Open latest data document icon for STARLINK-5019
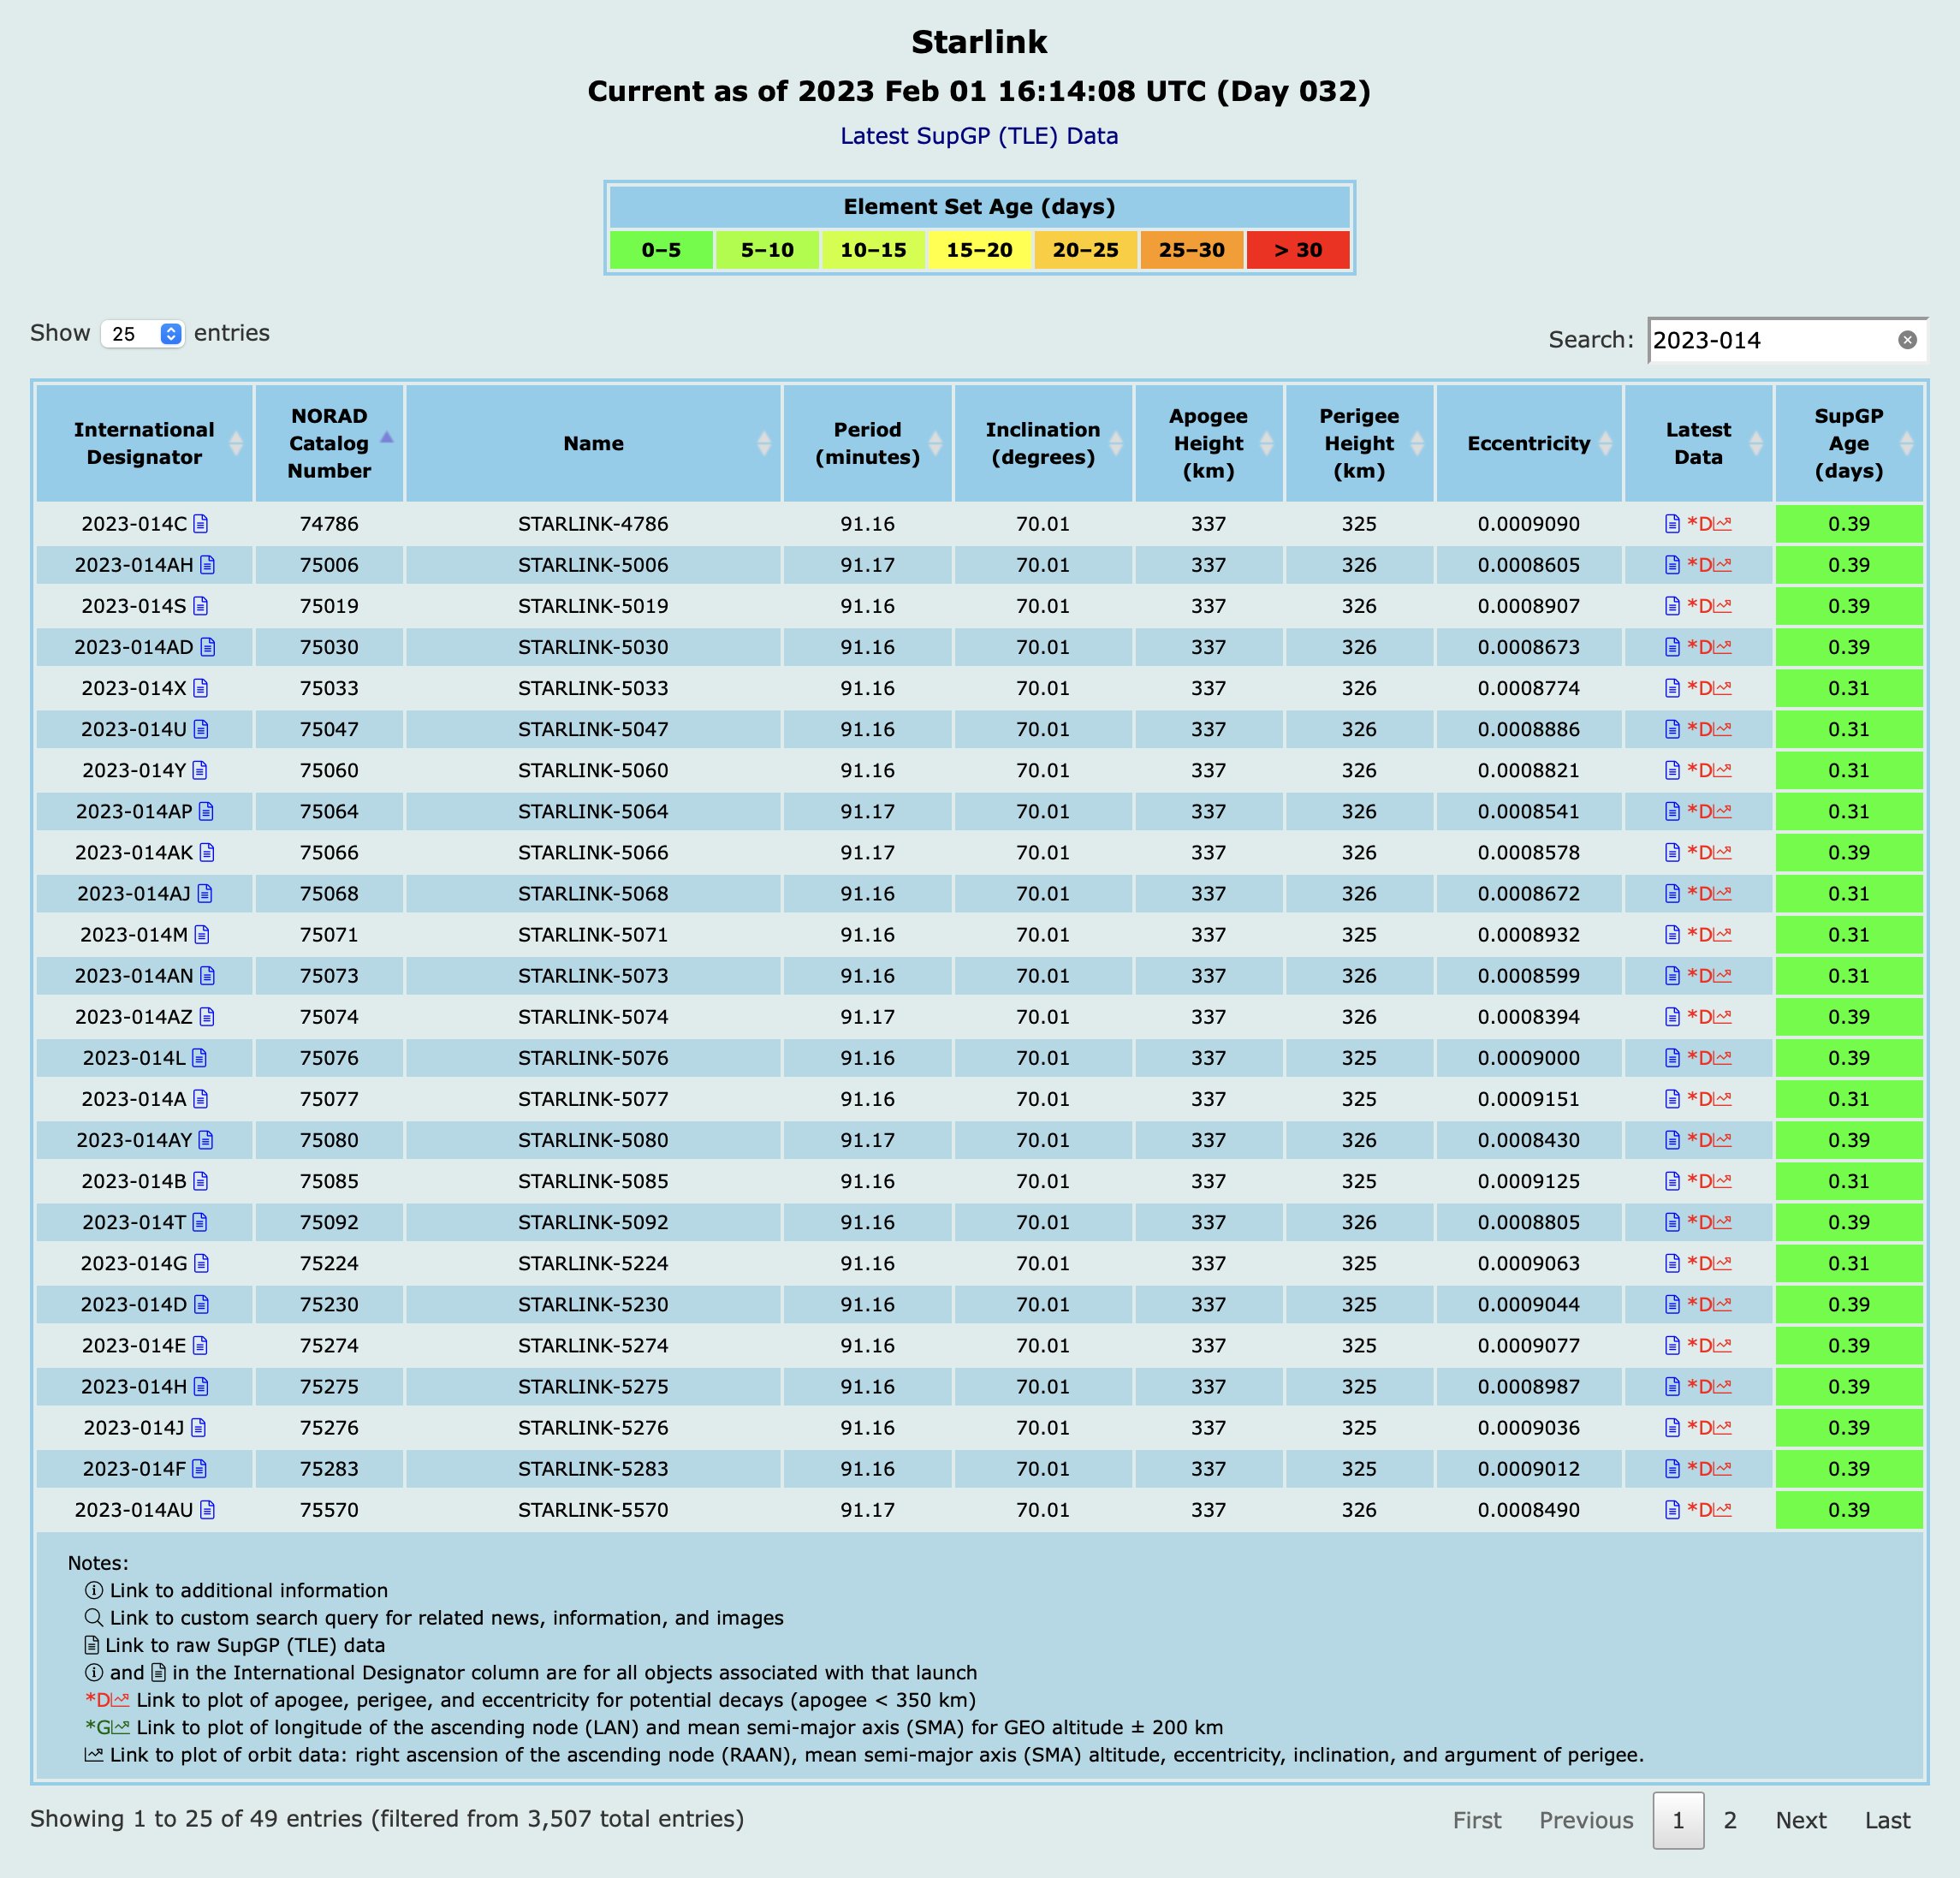This screenshot has width=1960, height=1878. (1672, 606)
